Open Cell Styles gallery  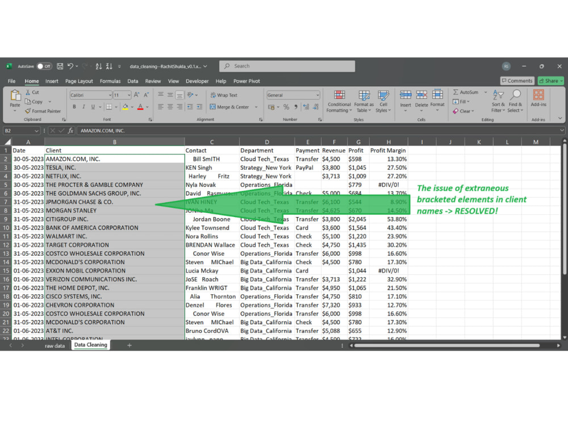[383, 102]
